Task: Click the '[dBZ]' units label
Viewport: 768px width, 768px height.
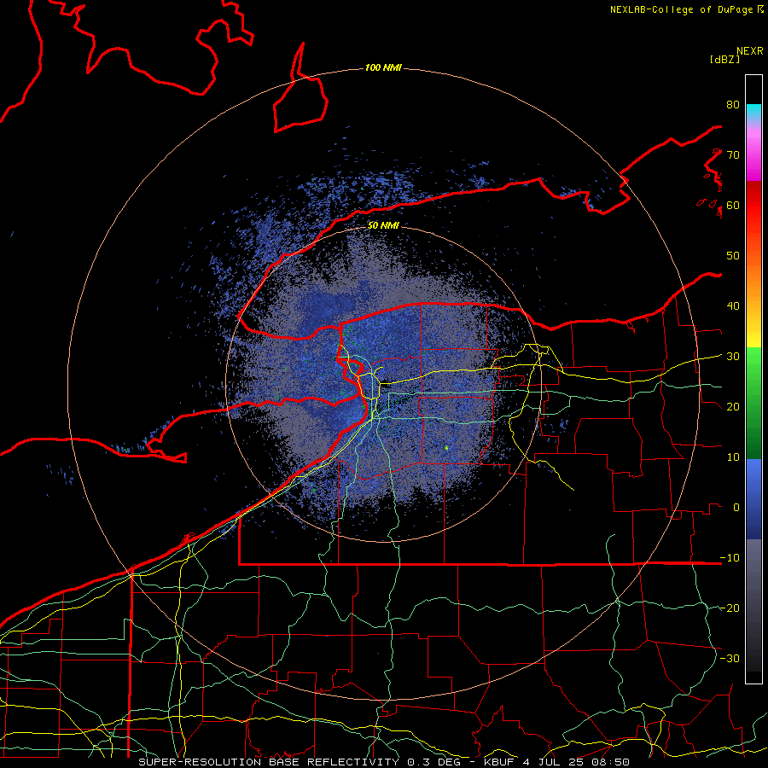Action: click(724, 59)
